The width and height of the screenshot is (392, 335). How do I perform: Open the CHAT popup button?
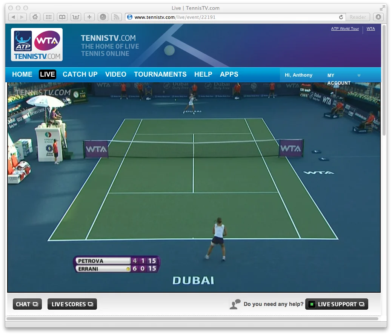tap(27, 304)
